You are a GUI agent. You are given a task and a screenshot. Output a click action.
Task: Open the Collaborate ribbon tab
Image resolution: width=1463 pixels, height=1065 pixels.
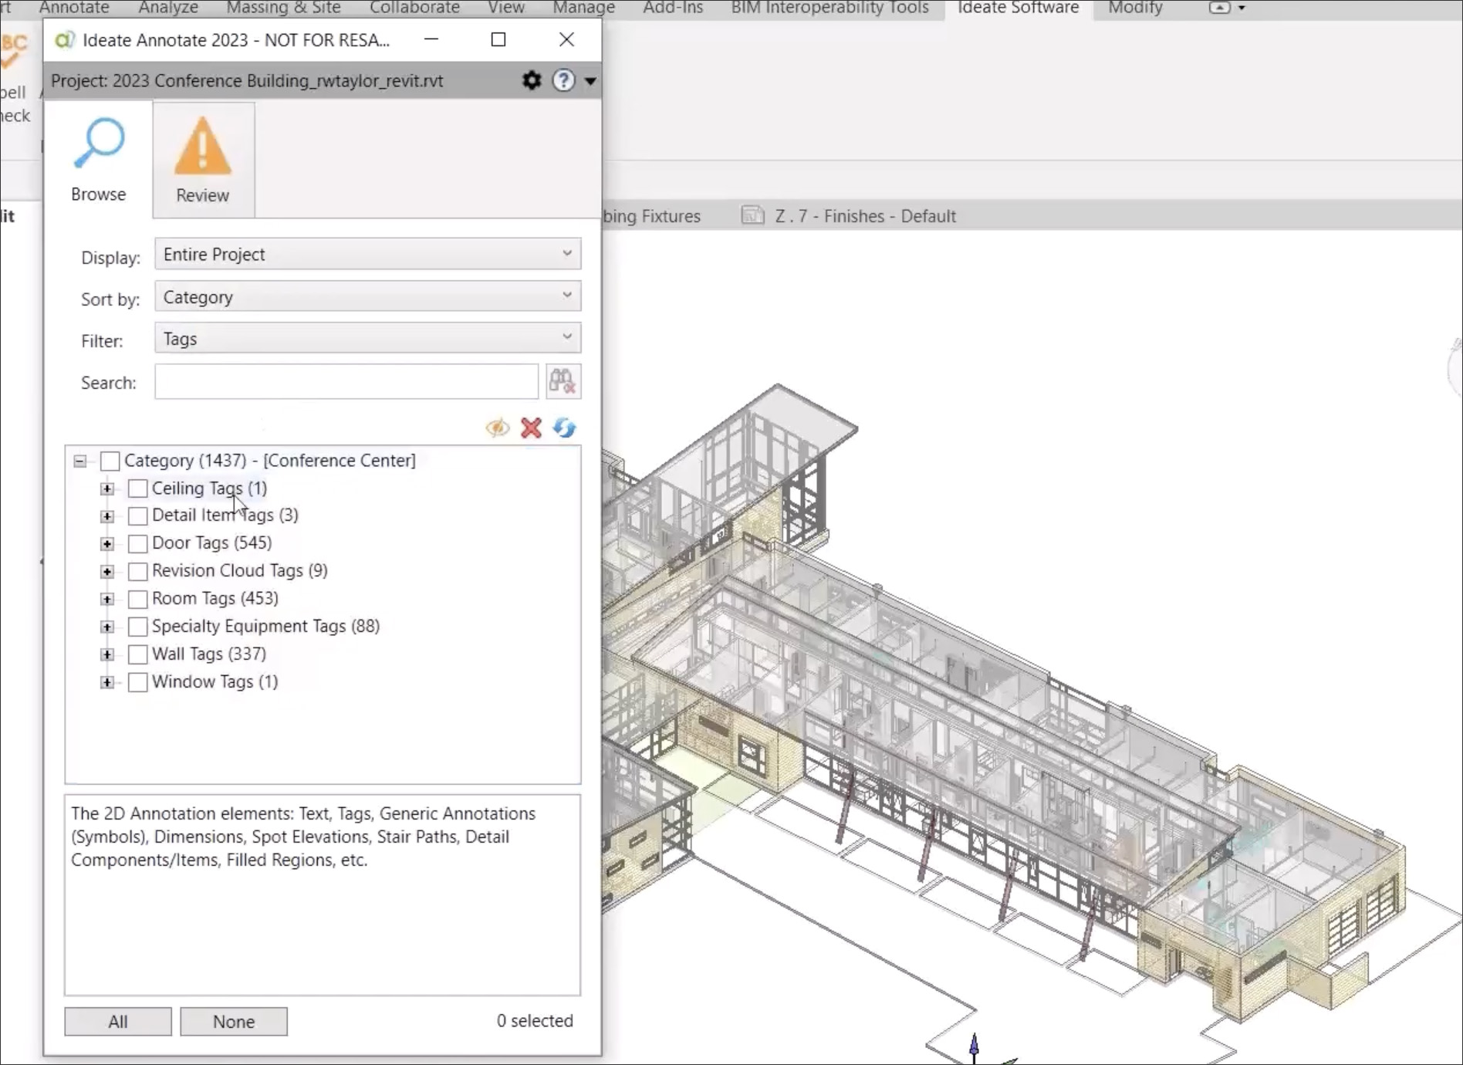click(x=414, y=8)
